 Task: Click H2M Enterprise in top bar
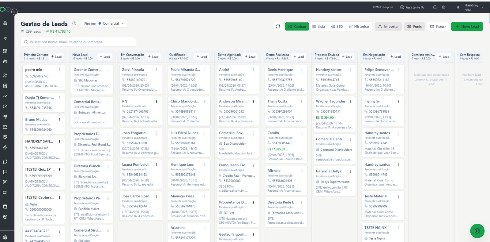click(x=383, y=7)
